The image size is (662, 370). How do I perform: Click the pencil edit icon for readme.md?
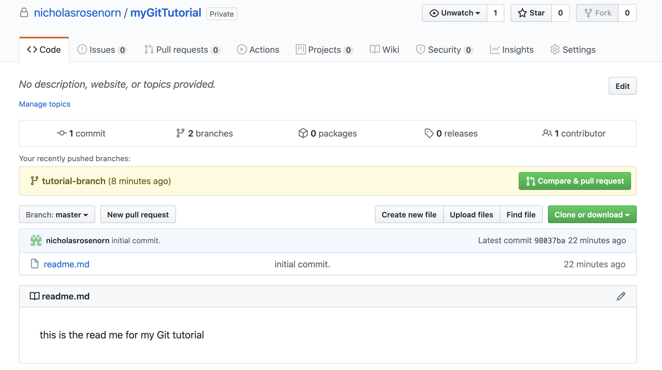click(x=621, y=296)
